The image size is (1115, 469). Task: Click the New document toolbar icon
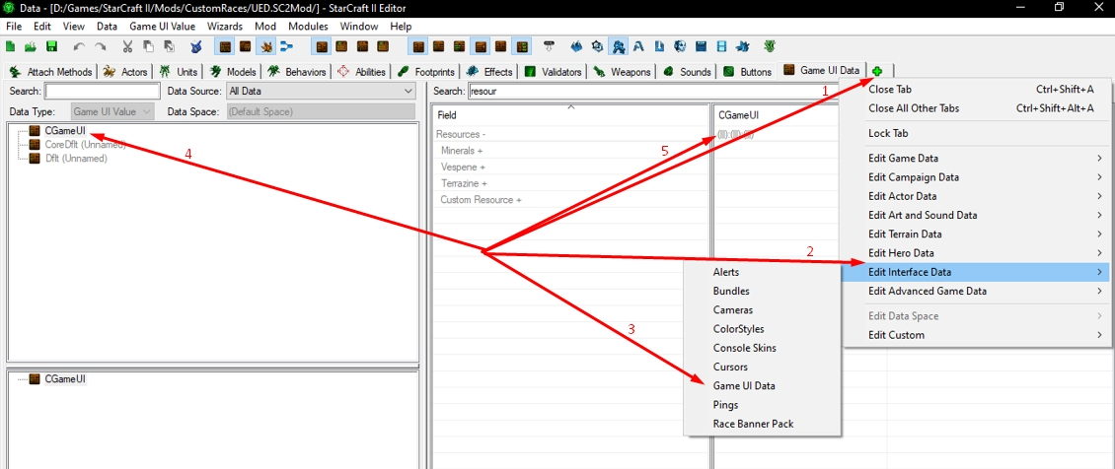[x=11, y=47]
